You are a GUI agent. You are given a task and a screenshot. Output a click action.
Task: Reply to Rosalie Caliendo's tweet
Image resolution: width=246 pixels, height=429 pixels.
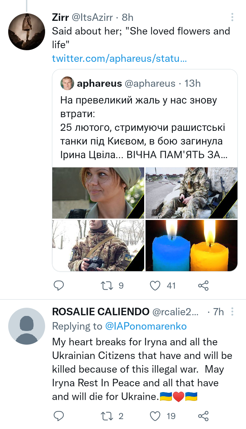(x=59, y=416)
